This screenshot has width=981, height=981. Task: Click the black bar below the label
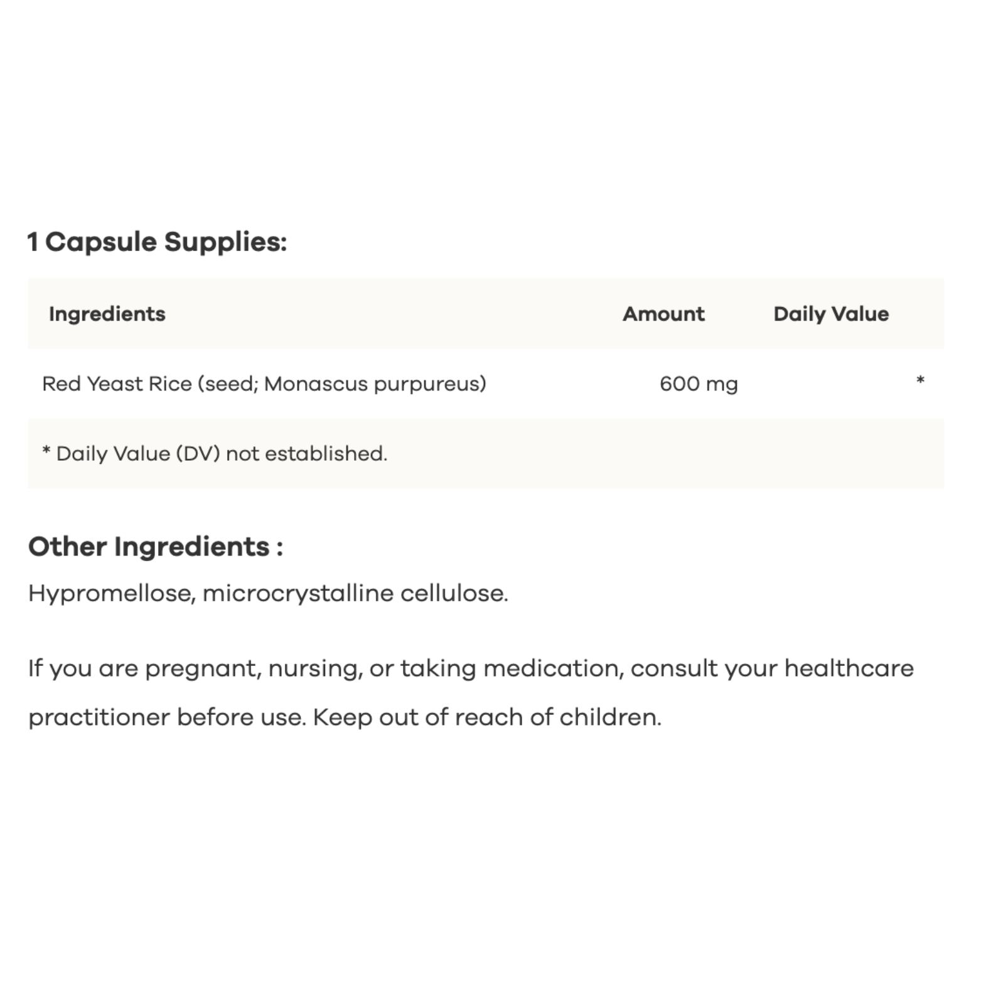pyautogui.click(x=490, y=903)
